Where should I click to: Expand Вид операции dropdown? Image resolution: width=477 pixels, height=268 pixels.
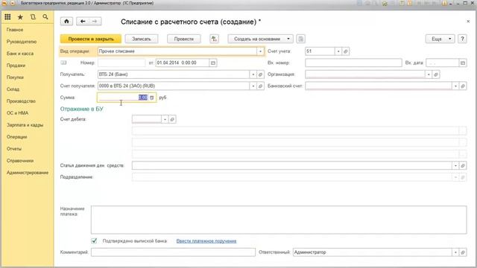(x=260, y=51)
